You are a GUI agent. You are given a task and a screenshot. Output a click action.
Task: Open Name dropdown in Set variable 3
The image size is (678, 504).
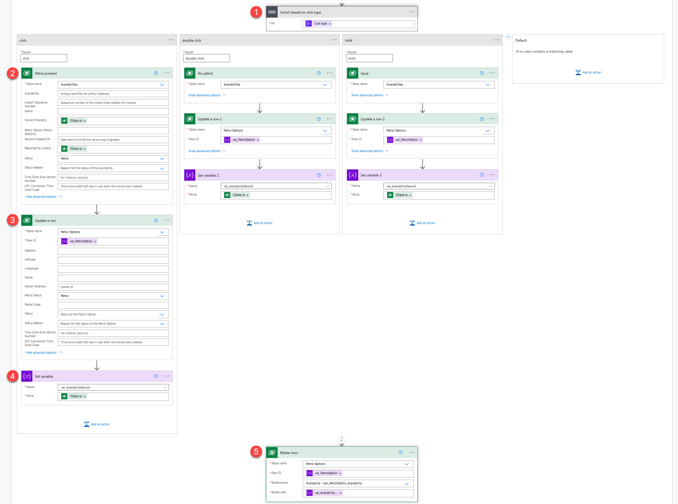[x=490, y=187]
